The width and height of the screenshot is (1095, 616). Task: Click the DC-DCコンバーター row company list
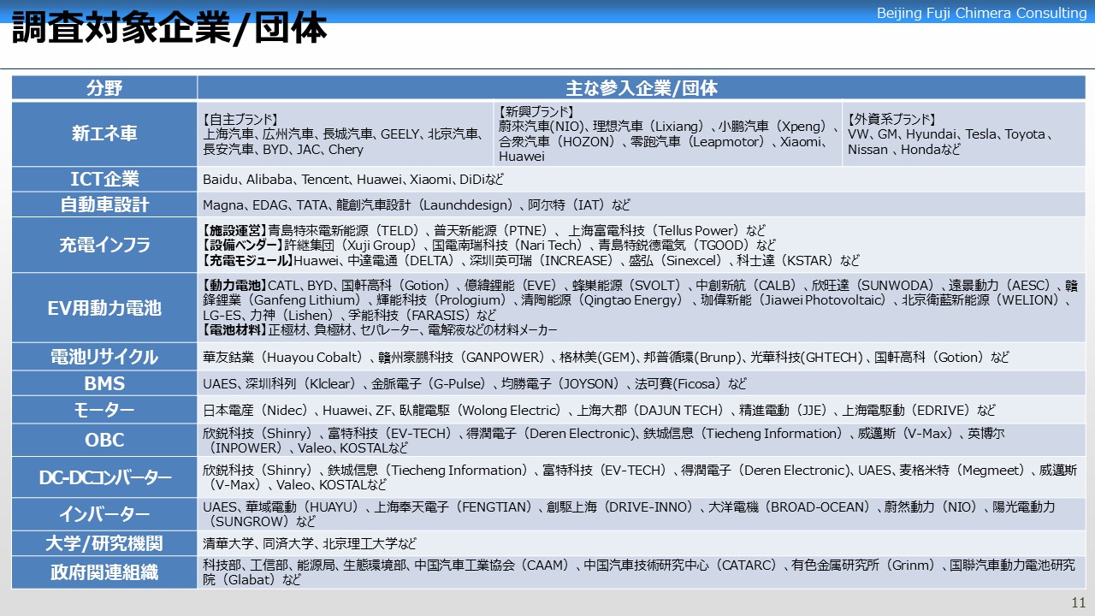pyautogui.click(x=642, y=477)
